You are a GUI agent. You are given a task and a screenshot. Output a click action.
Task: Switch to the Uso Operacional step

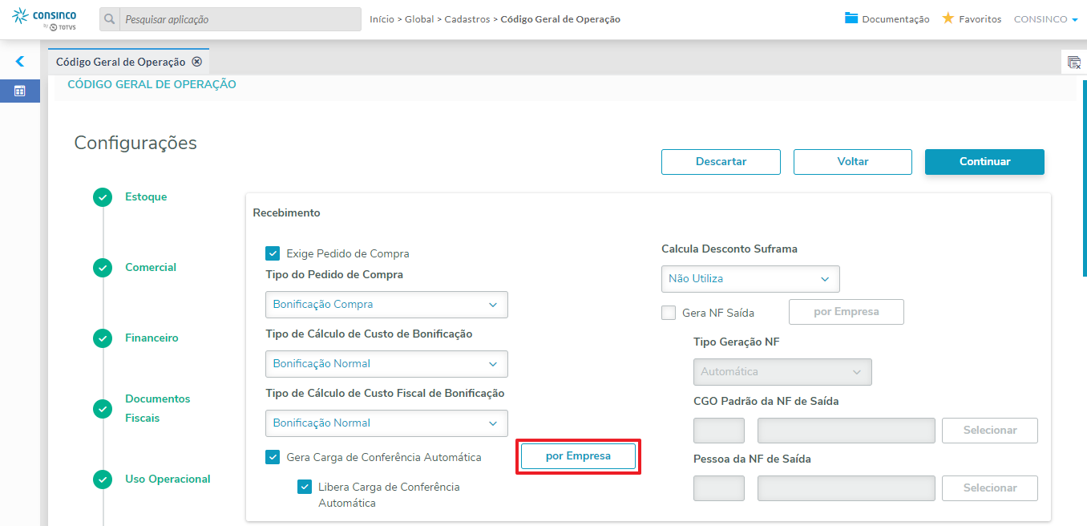click(168, 479)
